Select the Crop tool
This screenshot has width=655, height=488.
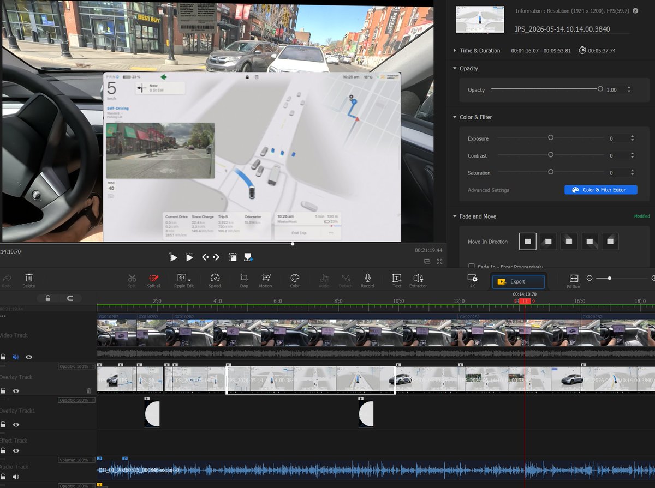[244, 280]
